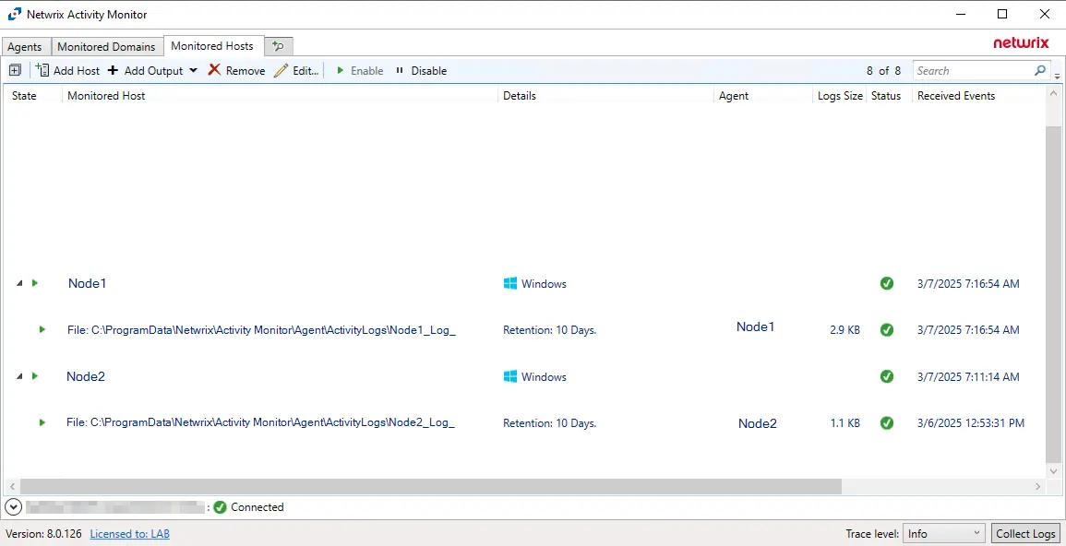Image resolution: width=1066 pixels, height=546 pixels.
Task: Click the Connected green checkmark in status bar
Action: coord(221,506)
